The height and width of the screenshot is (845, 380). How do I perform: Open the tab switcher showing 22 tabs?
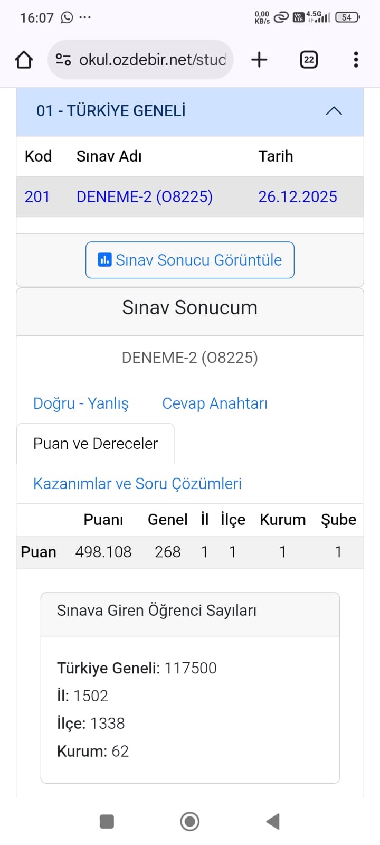[x=309, y=60]
